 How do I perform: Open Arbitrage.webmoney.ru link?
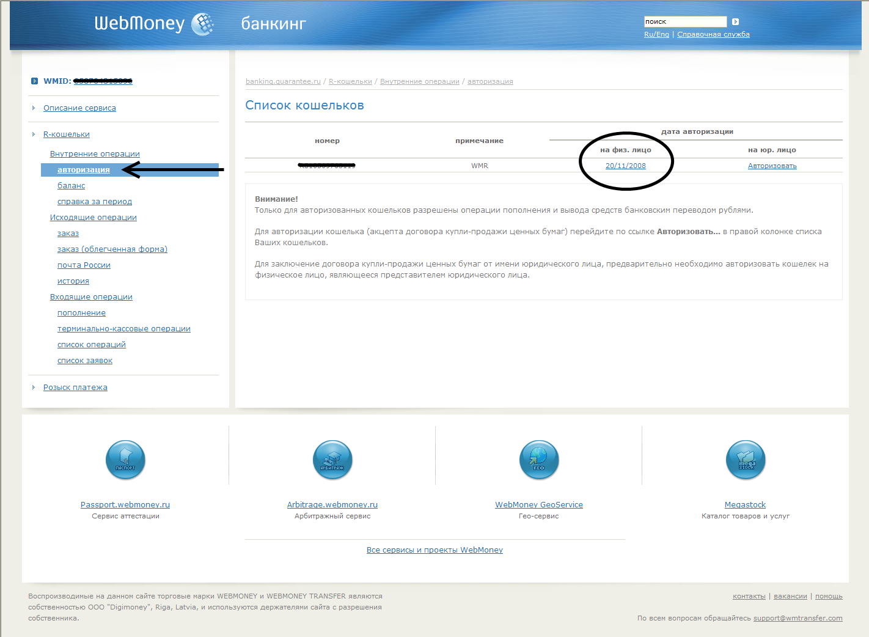click(332, 504)
